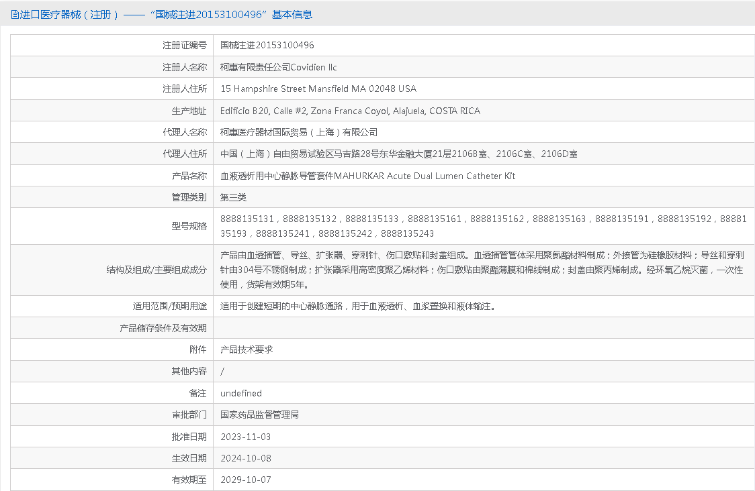Click model number '8888135131'
Viewport: 755px width, 491px height.
click(247, 219)
